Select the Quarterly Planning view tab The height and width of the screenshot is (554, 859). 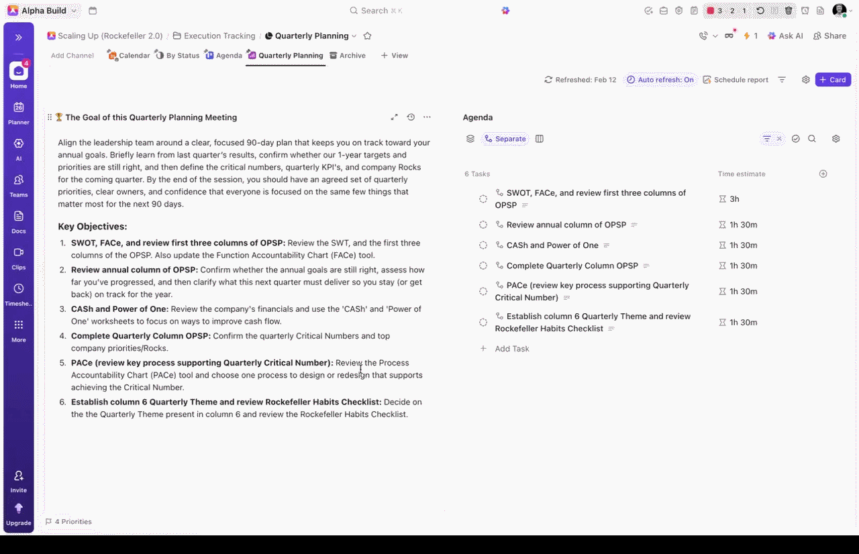coord(285,56)
